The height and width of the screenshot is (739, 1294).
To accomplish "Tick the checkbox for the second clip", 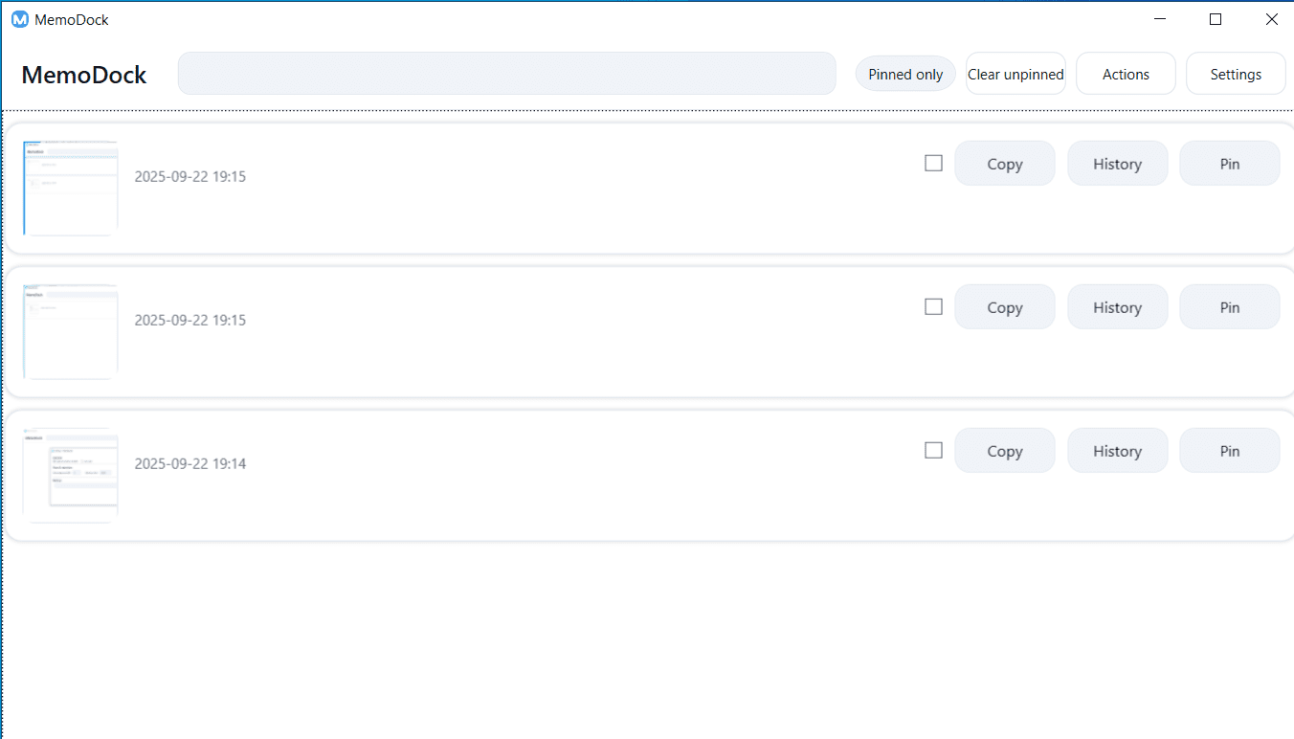I will pos(933,307).
